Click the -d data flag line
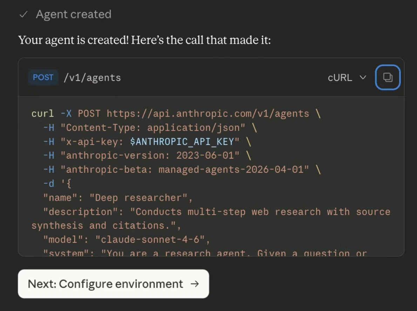This screenshot has height=311, width=417. click(57, 184)
